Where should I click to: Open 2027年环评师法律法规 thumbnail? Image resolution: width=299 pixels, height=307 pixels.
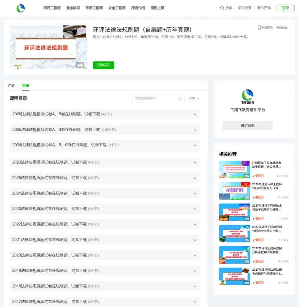[x=234, y=276]
